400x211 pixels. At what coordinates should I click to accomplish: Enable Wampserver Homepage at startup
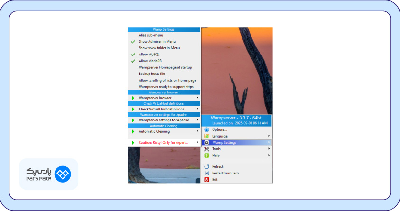coord(164,67)
